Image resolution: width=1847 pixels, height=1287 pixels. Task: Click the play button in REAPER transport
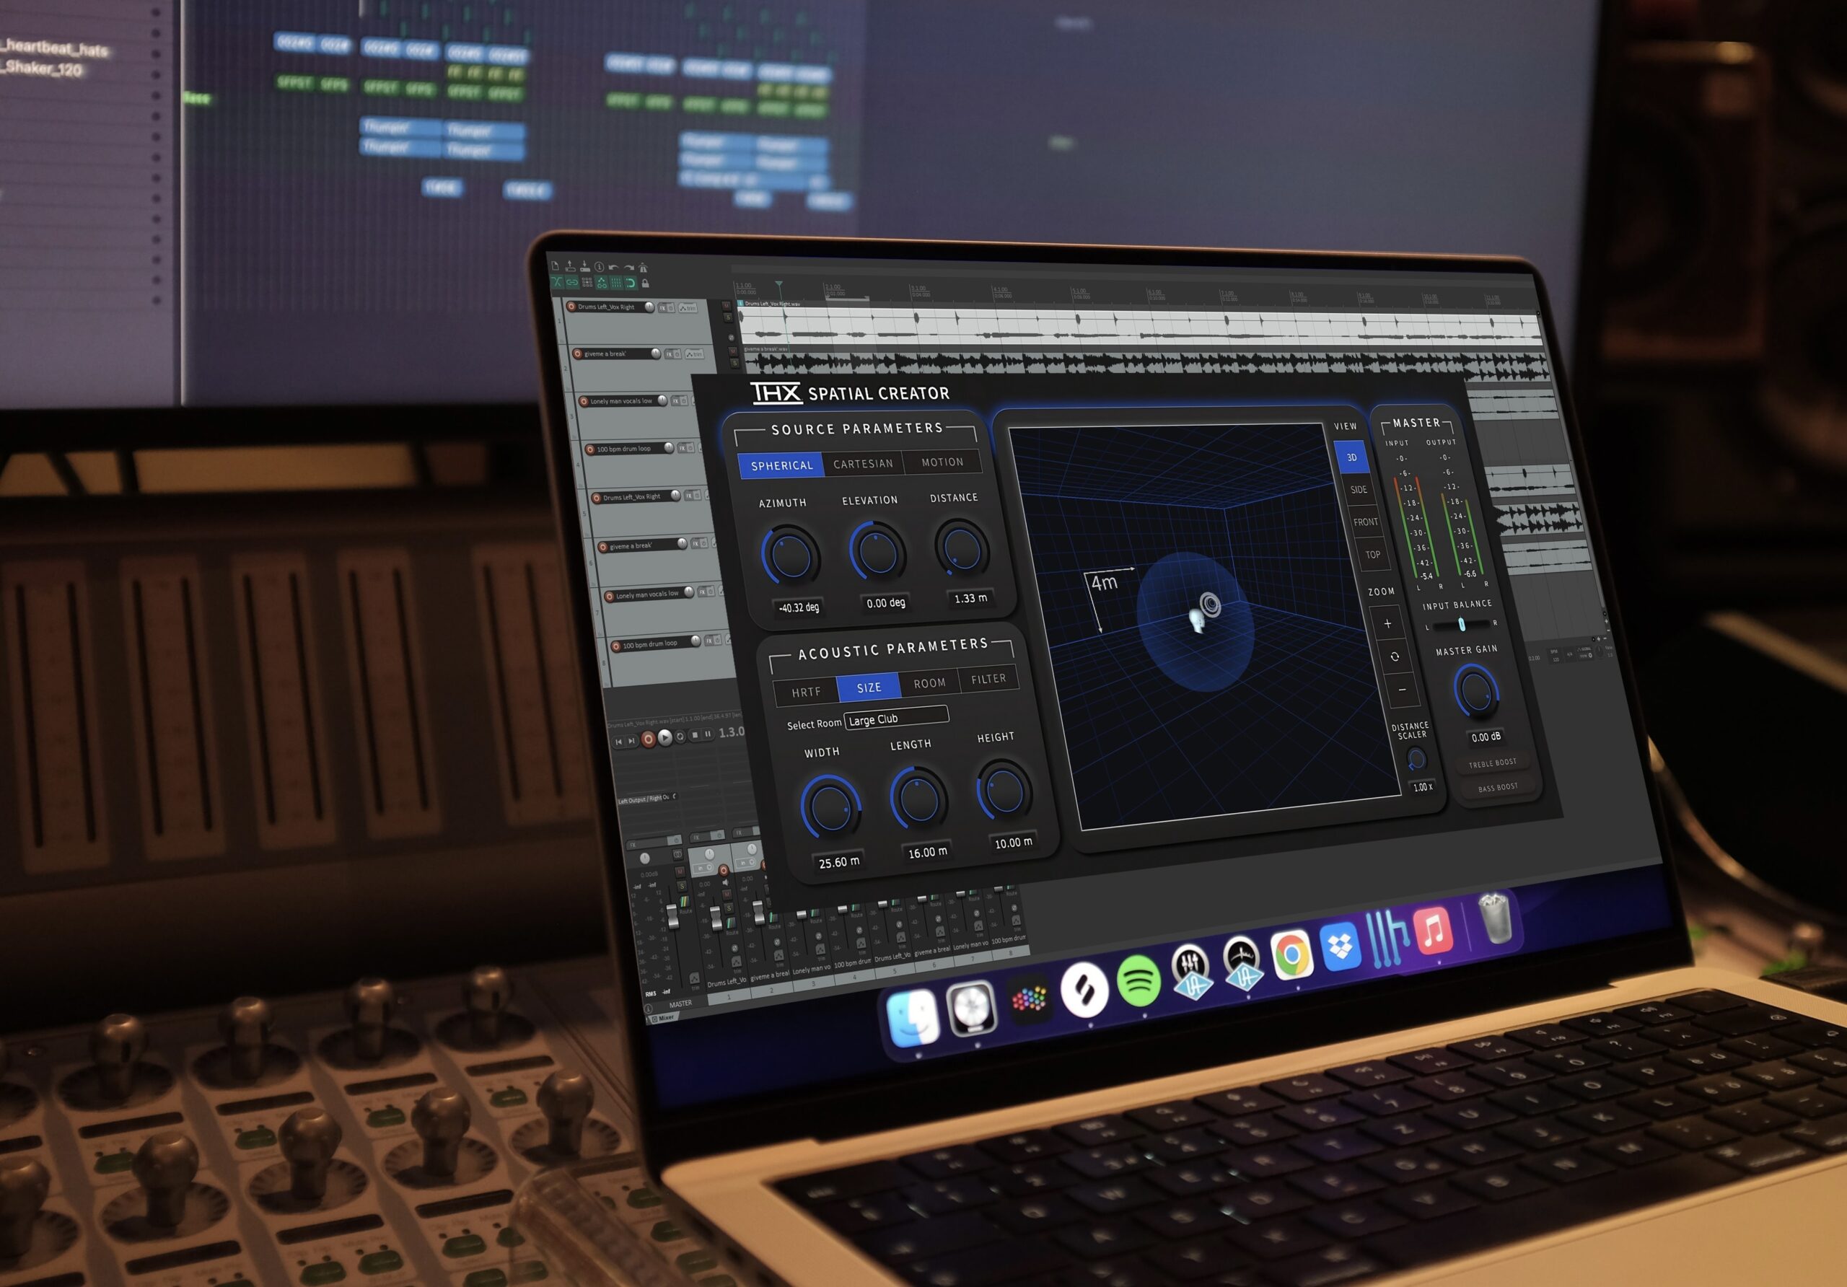point(665,737)
